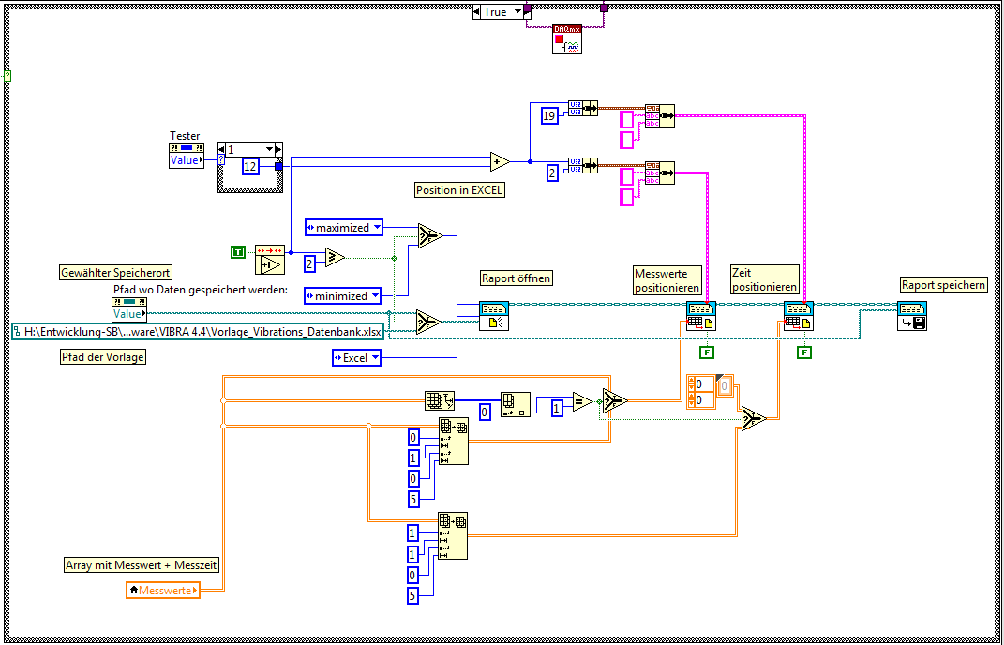Viewport: 1004px width, 645px height.
Task: Click the Add node above Position in EXCEL
Action: [x=500, y=162]
